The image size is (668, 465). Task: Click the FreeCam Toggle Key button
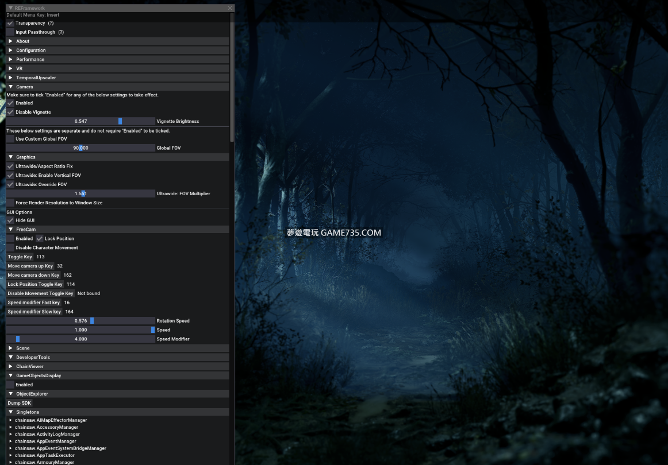20,257
